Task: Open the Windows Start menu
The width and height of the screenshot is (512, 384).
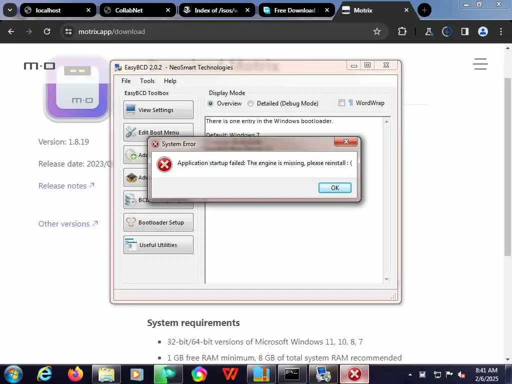Action: tap(13, 374)
